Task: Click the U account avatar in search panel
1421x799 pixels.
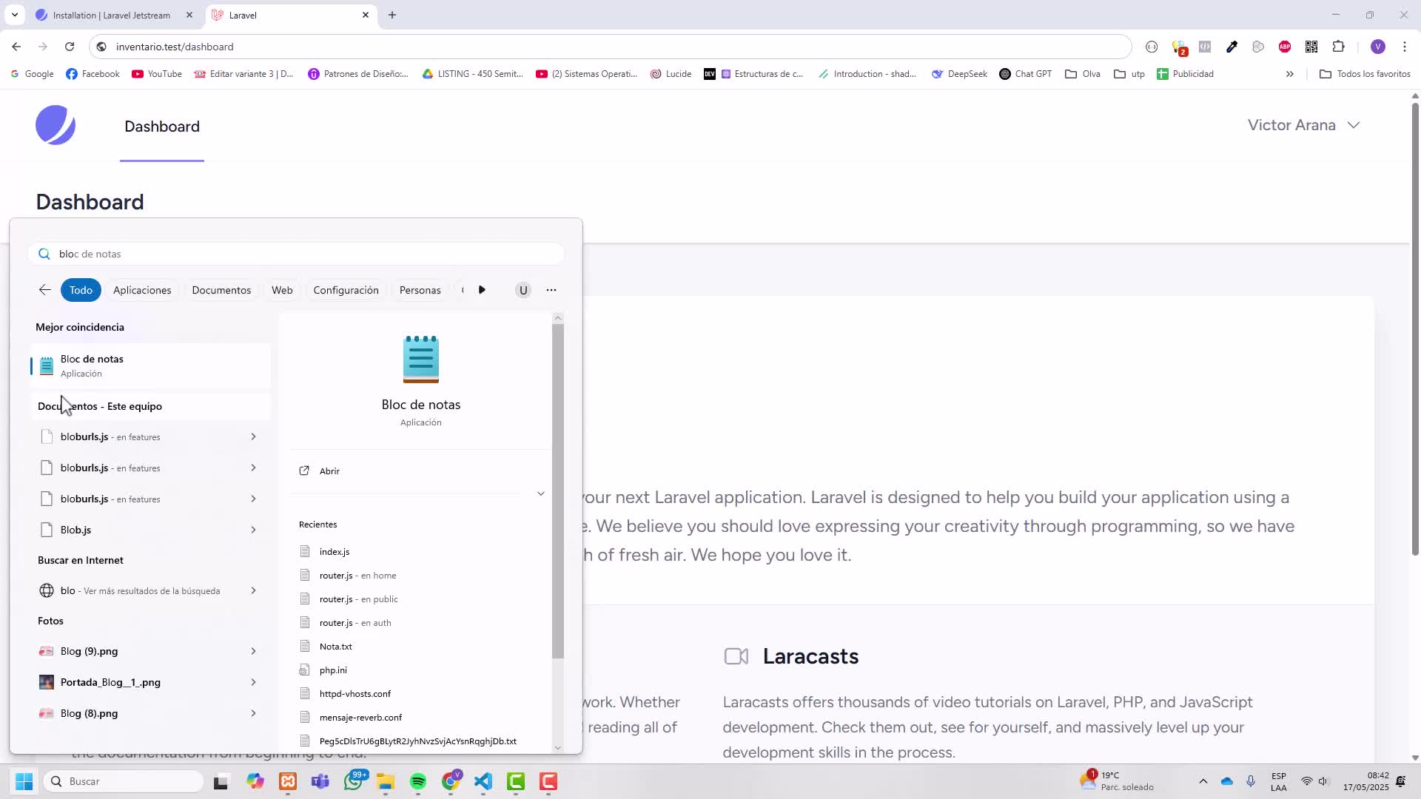Action: click(x=523, y=290)
